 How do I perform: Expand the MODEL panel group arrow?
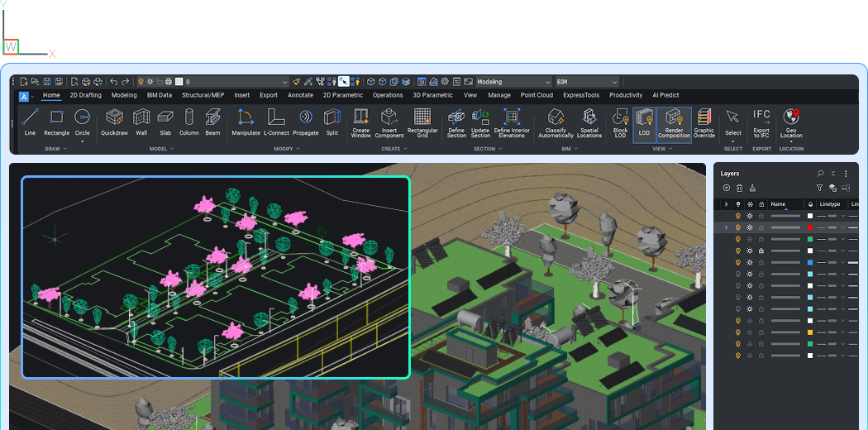click(172, 149)
